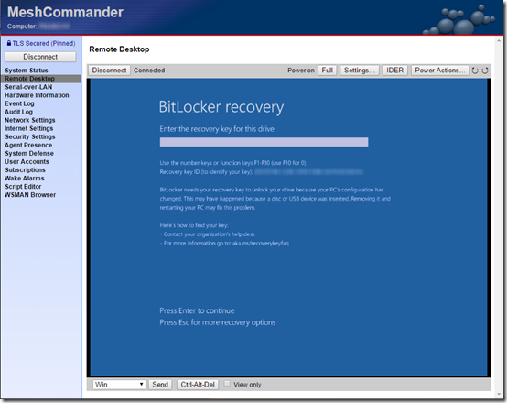Click the rotate counter-clockwise icon in toolbar
507x403 pixels.
(475, 71)
